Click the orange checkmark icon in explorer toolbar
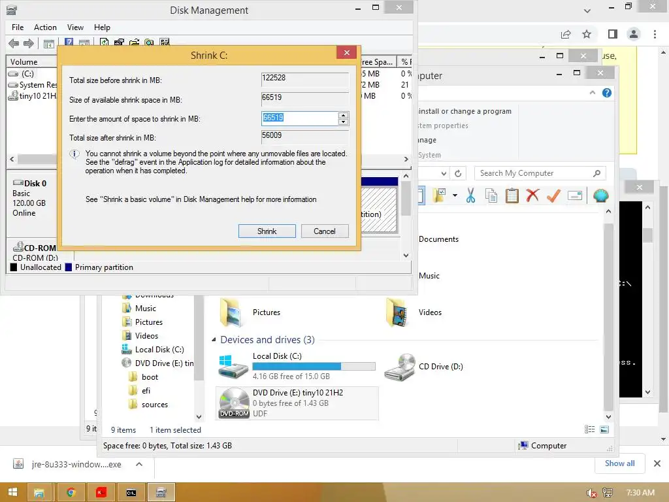 tap(553, 195)
